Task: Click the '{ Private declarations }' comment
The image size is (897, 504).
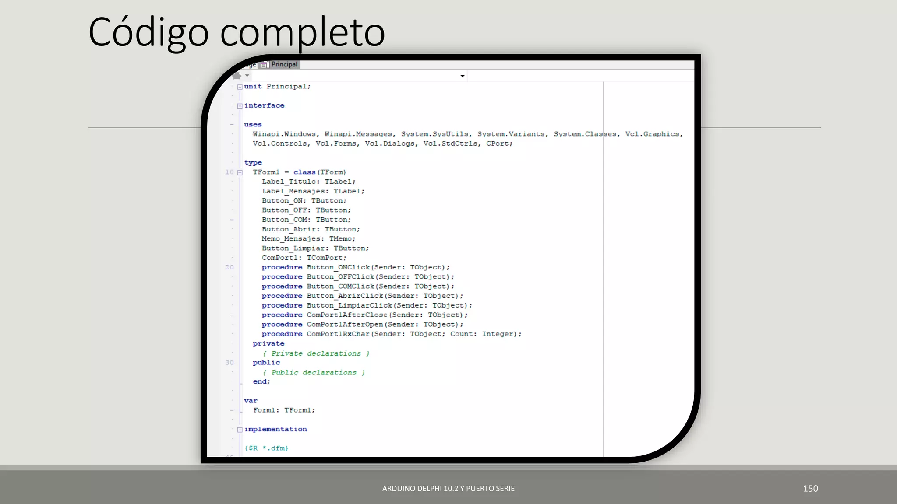Action: coord(316,353)
